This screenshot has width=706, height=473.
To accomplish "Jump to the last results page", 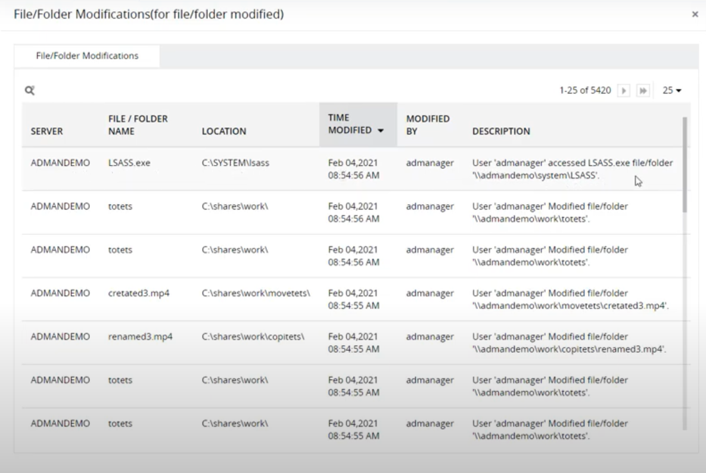I will pyautogui.click(x=642, y=90).
